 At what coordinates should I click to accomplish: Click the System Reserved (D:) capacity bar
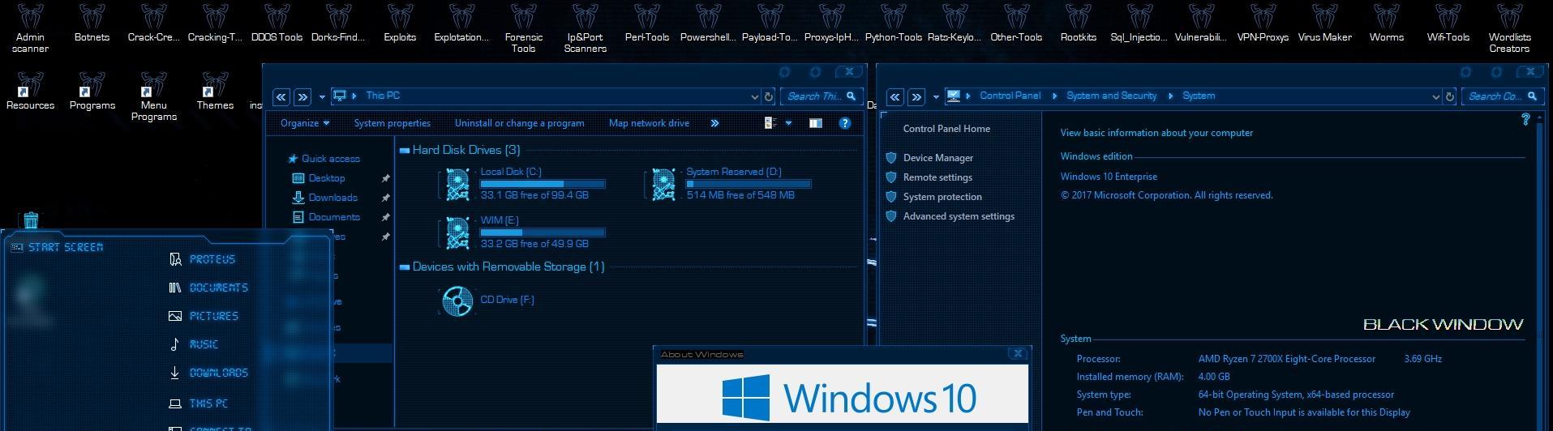click(x=749, y=184)
